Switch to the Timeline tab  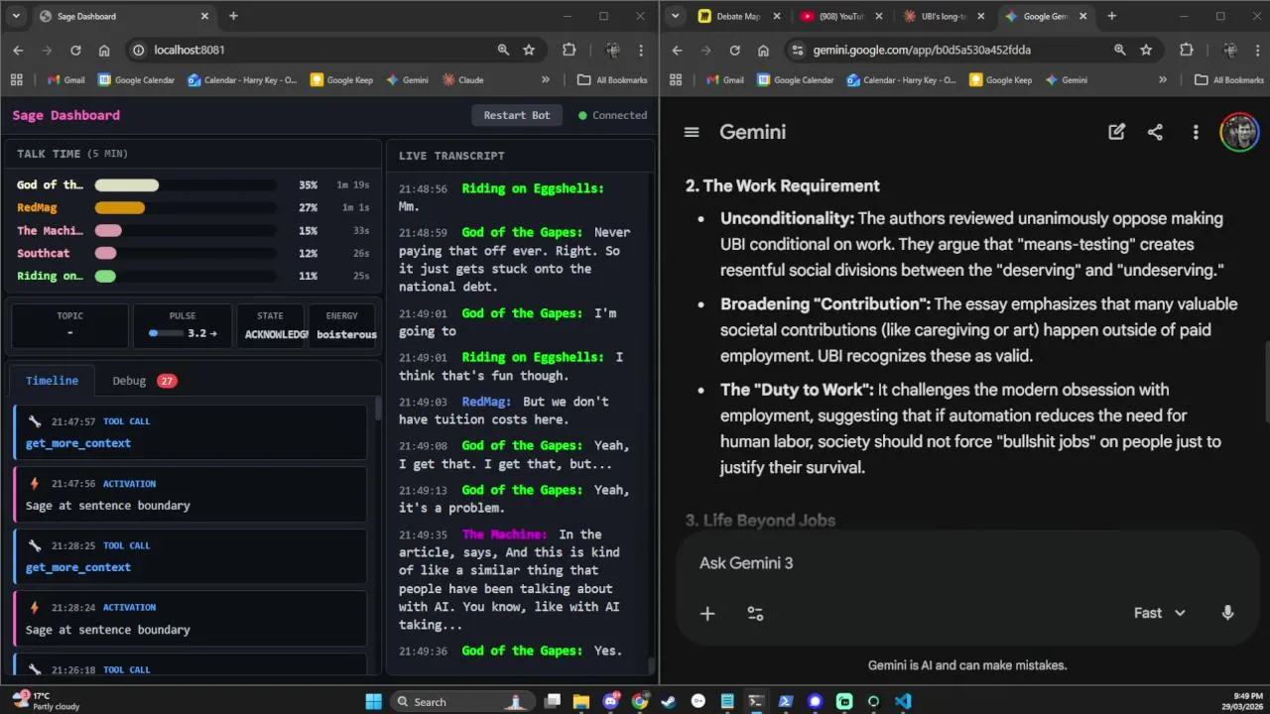[x=52, y=381]
